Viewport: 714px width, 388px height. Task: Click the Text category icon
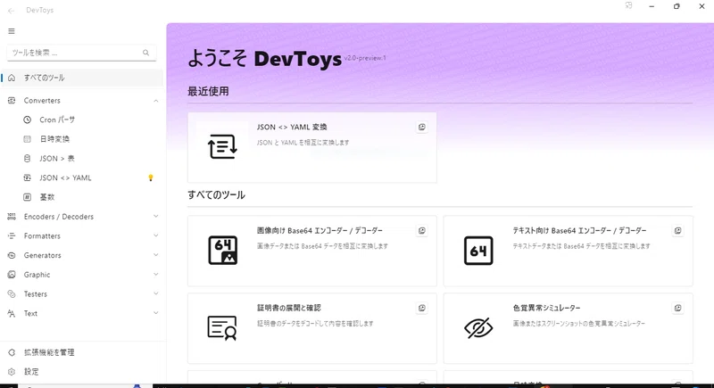12,313
